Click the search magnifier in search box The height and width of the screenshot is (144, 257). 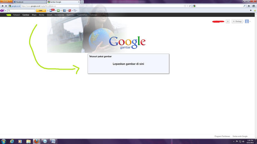click(x=244, y=6)
